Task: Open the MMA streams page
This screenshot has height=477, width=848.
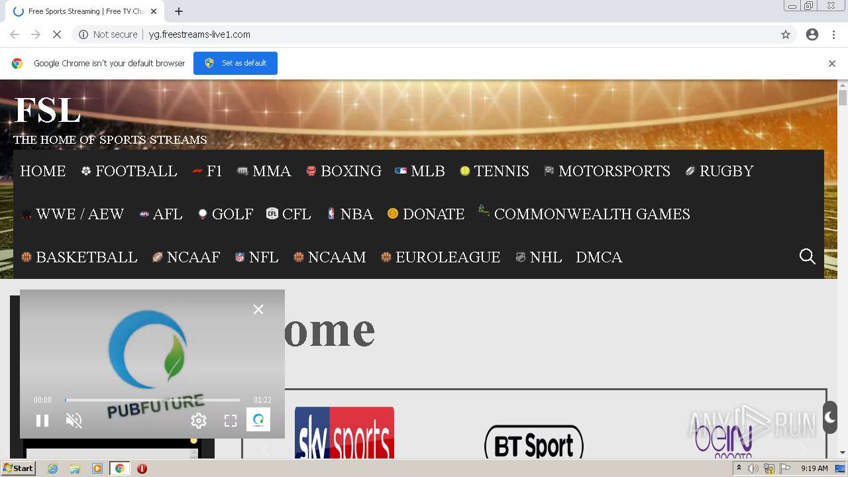Action: tap(264, 171)
